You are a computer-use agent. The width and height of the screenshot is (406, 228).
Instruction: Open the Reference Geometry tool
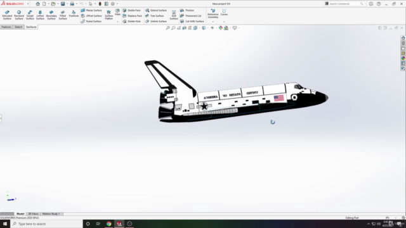pos(213,13)
